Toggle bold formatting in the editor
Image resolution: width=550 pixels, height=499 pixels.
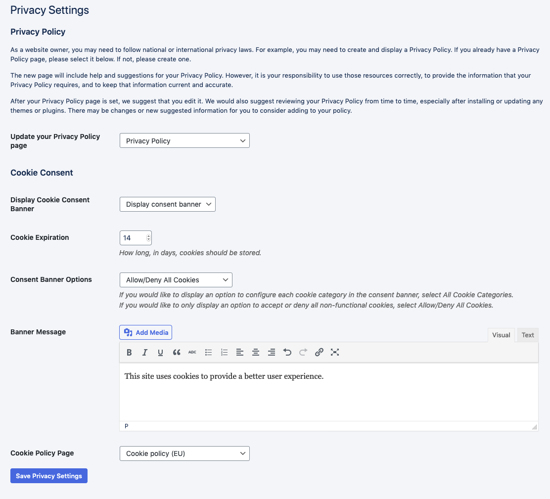pos(129,352)
